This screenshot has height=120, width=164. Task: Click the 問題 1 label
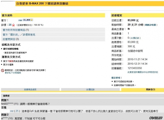[5, 100]
